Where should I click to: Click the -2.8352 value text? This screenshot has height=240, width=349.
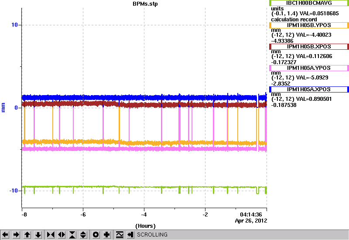[281, 84]
